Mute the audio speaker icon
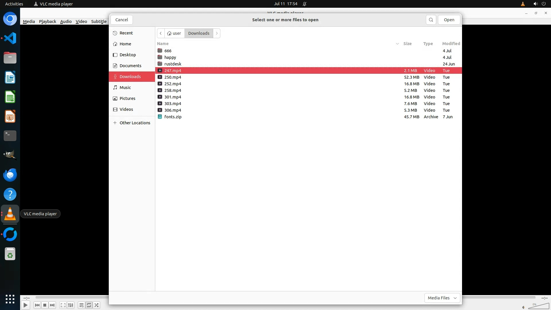 (x=523, y=307)
